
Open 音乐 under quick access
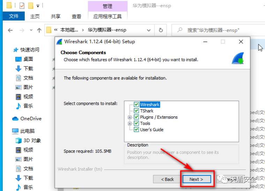pyautogui.click(x=24, y=106)
